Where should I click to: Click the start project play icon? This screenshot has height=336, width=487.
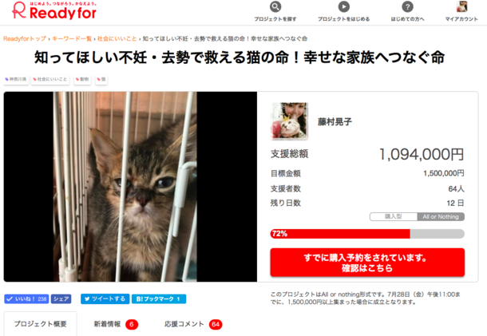343,6
